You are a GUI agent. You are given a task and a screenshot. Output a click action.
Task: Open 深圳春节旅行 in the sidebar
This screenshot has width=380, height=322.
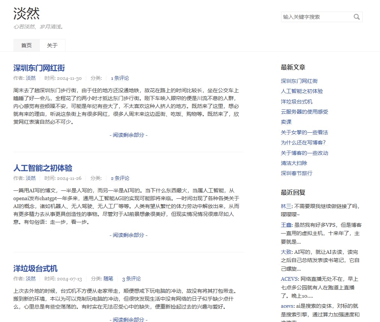296,173
